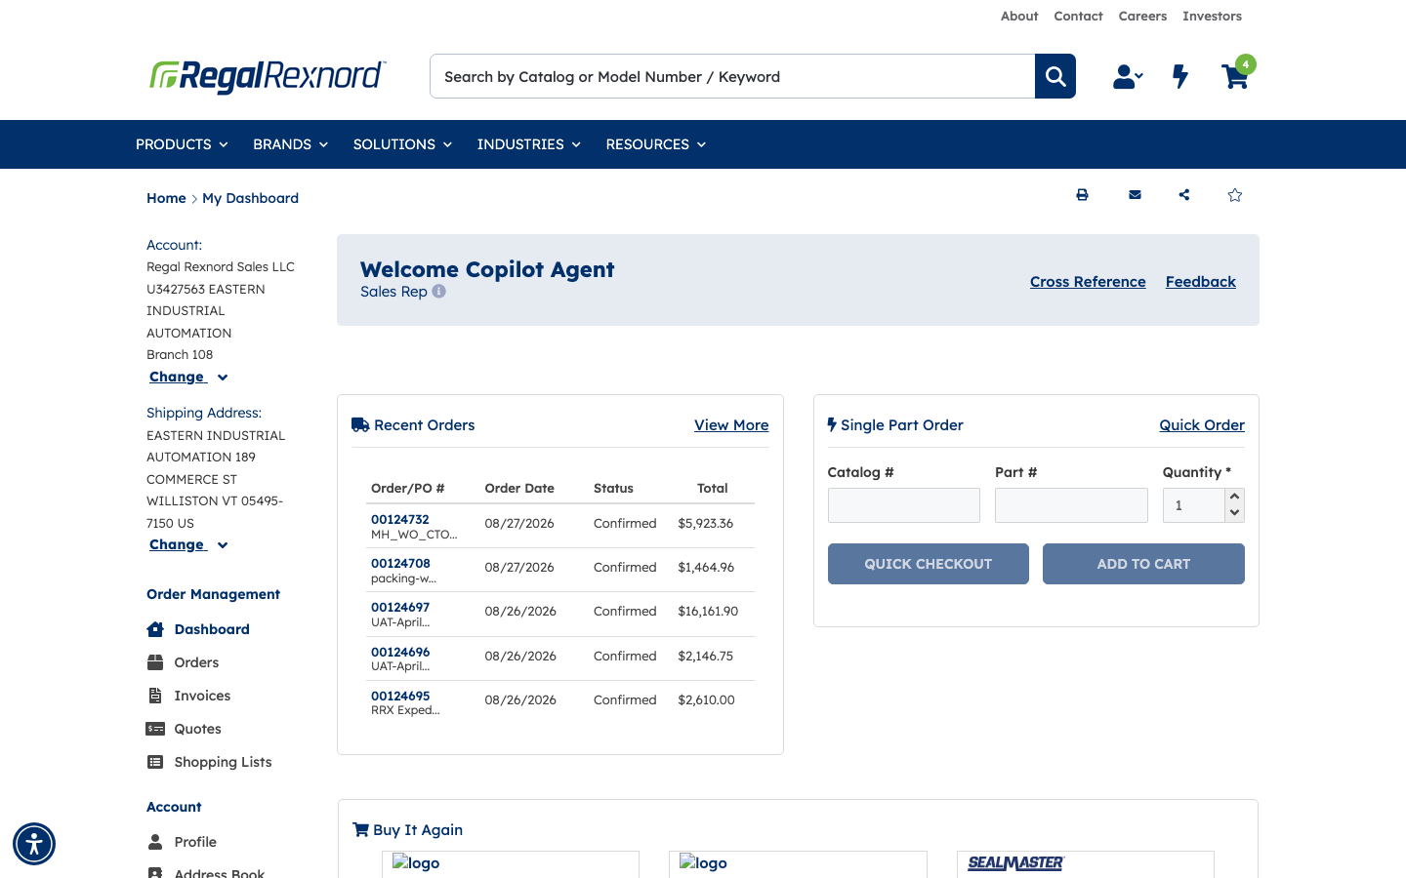Open order 00124696
Screen dimensions: 1406x878
(x=400, y=652)
